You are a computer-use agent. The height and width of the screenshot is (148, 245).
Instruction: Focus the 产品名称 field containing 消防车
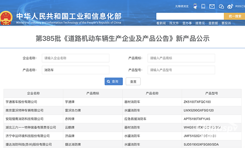76,70
